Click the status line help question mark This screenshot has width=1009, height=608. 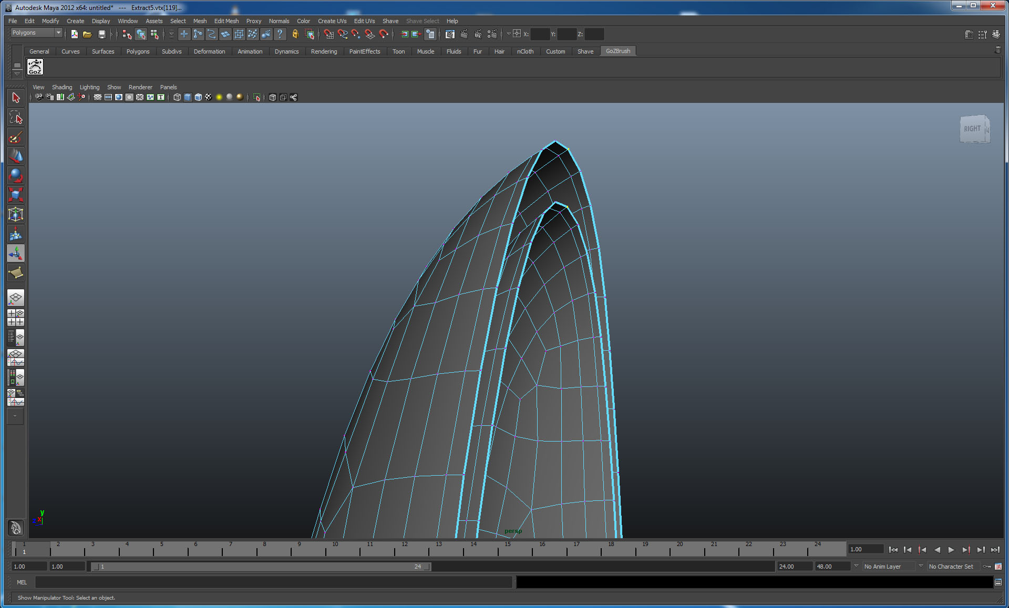point(280,34)
